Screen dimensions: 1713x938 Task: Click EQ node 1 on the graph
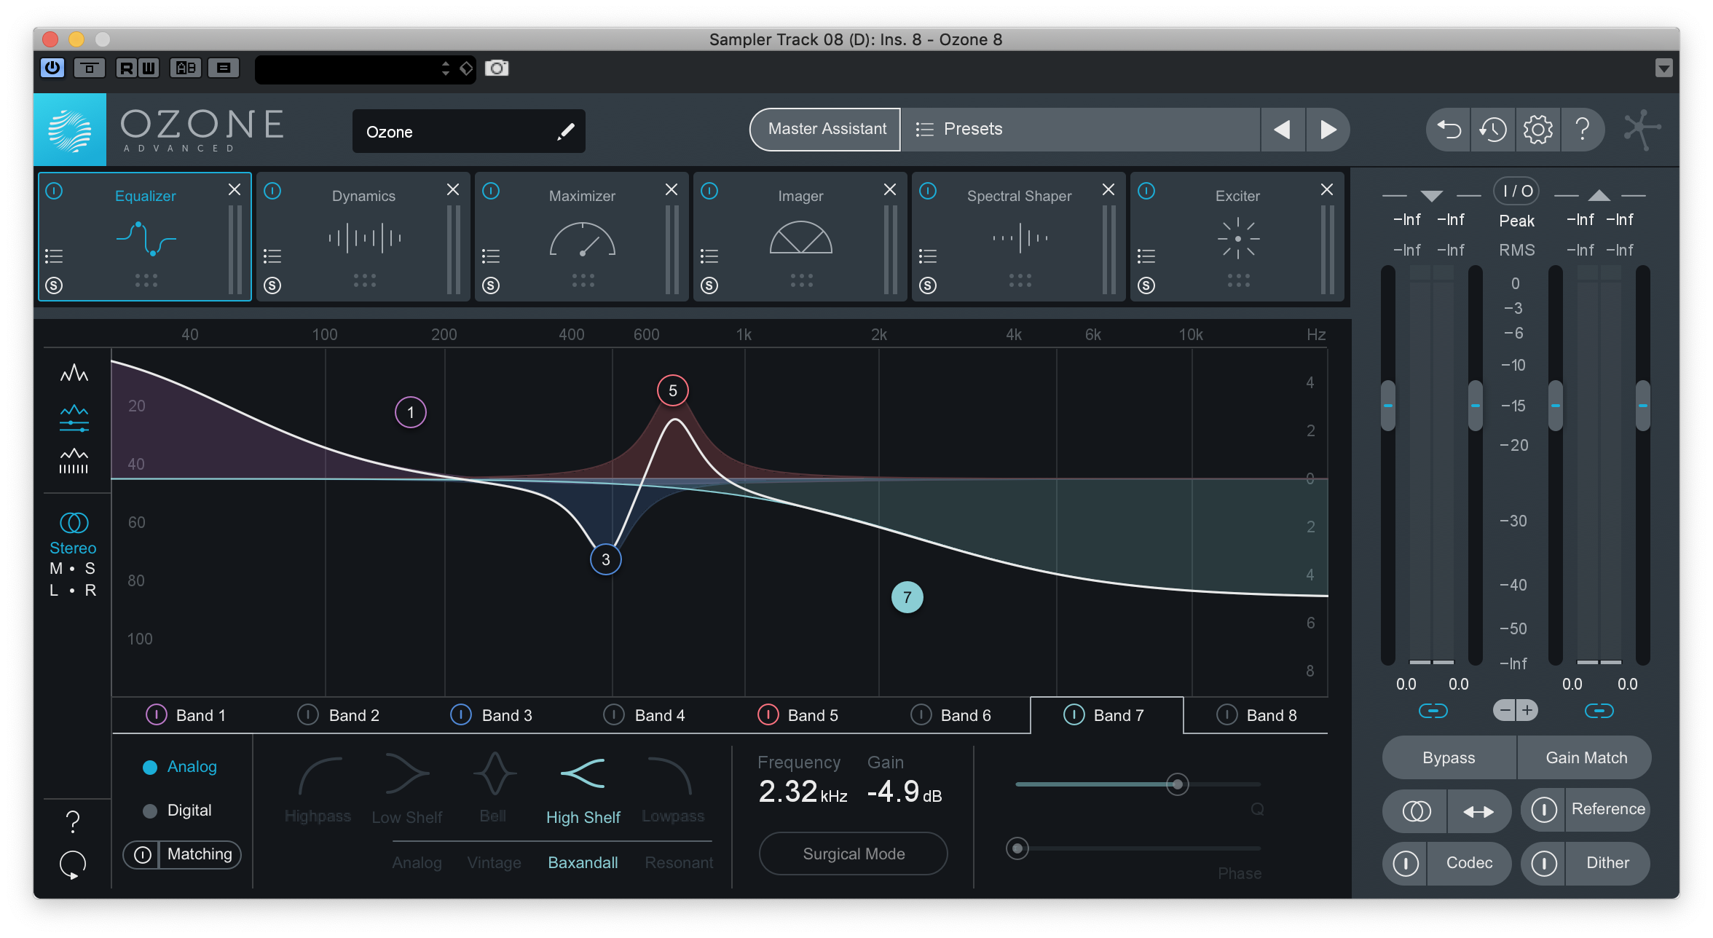[x=411, y=413]
